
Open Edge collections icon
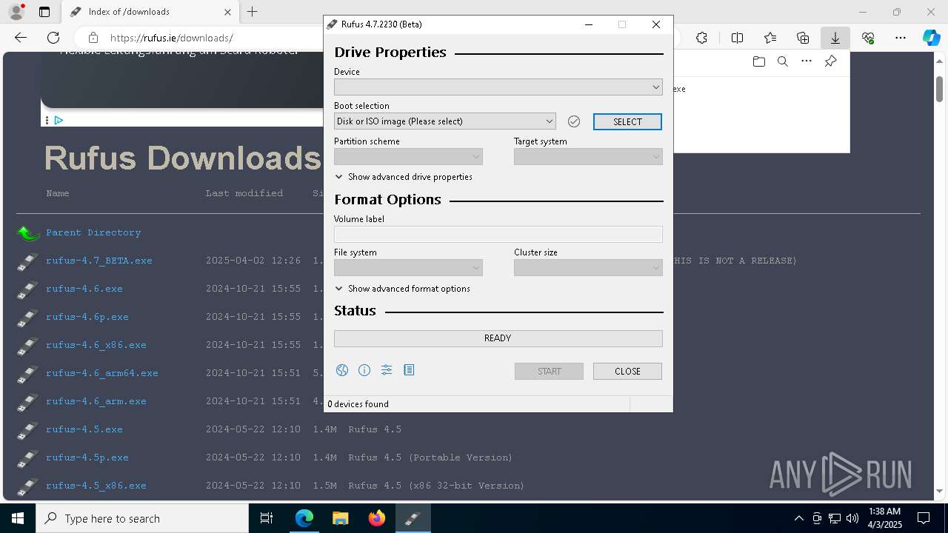pyautogui.click(x=803, y=38)
